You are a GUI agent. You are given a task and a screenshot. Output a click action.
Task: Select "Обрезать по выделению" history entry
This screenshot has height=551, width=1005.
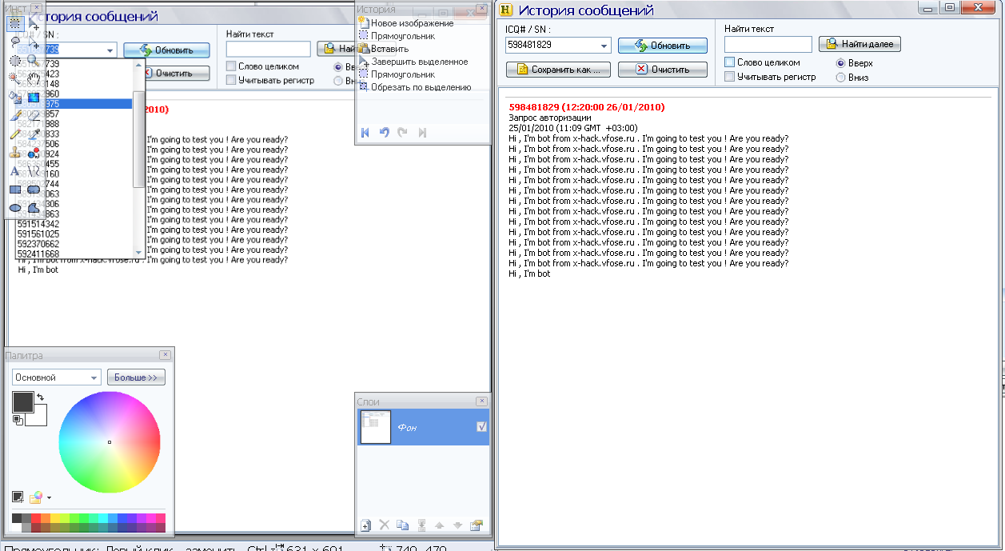(x=421, y=87)
